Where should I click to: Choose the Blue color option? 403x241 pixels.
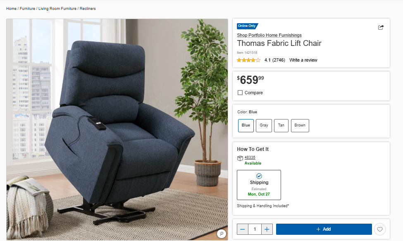(x=246, y=125)
